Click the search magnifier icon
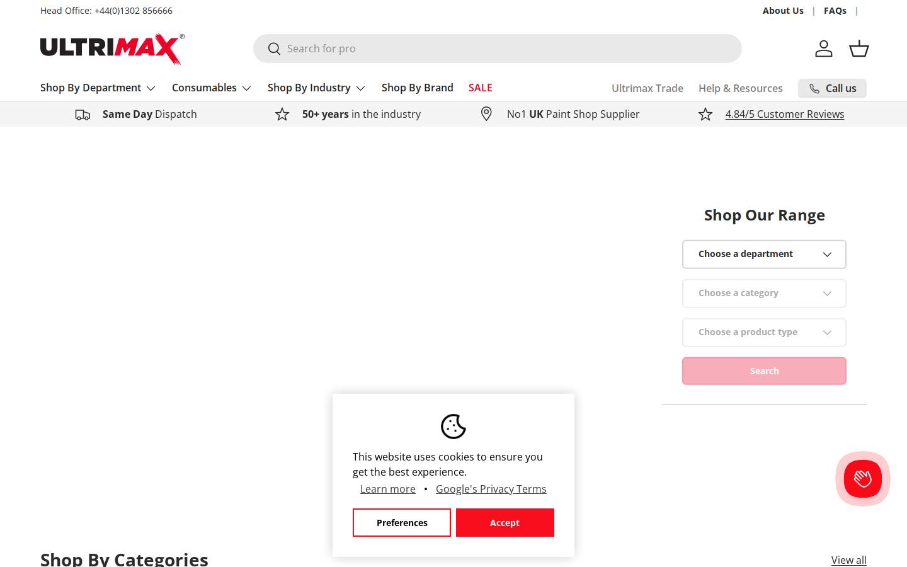Screen dimensions: 907x567 pos(274,49)
